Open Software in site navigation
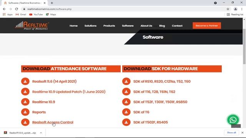 coord(128,26)
